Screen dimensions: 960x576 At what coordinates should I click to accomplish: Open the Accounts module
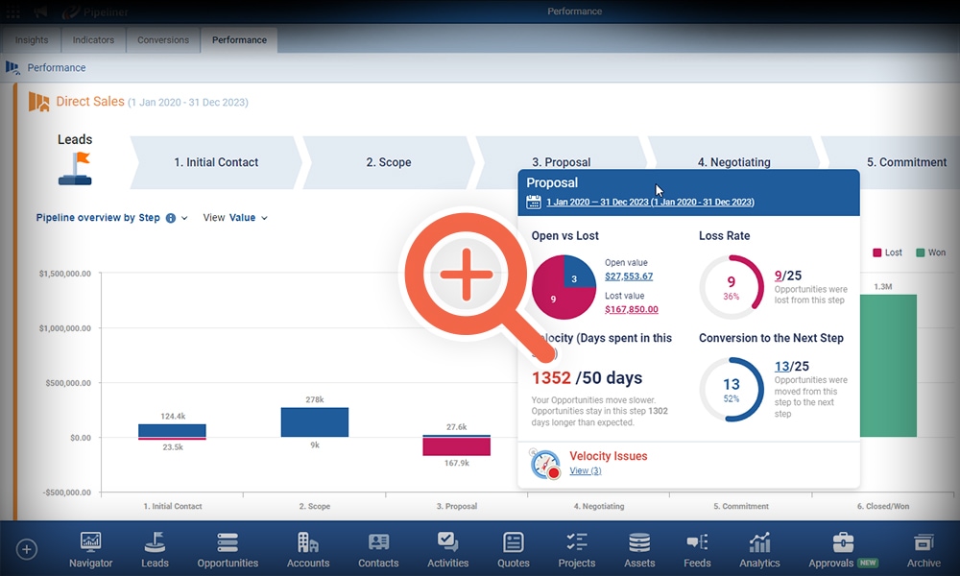(308, 547)
